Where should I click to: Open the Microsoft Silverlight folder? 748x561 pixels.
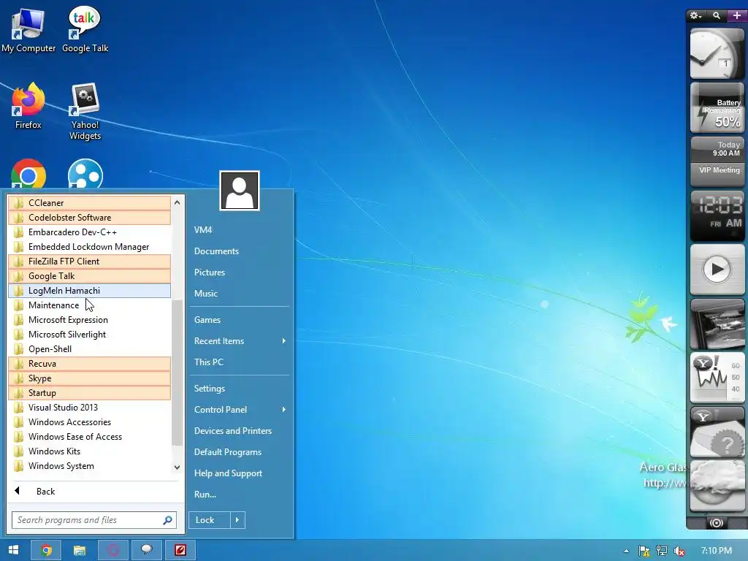pos(89,335)
